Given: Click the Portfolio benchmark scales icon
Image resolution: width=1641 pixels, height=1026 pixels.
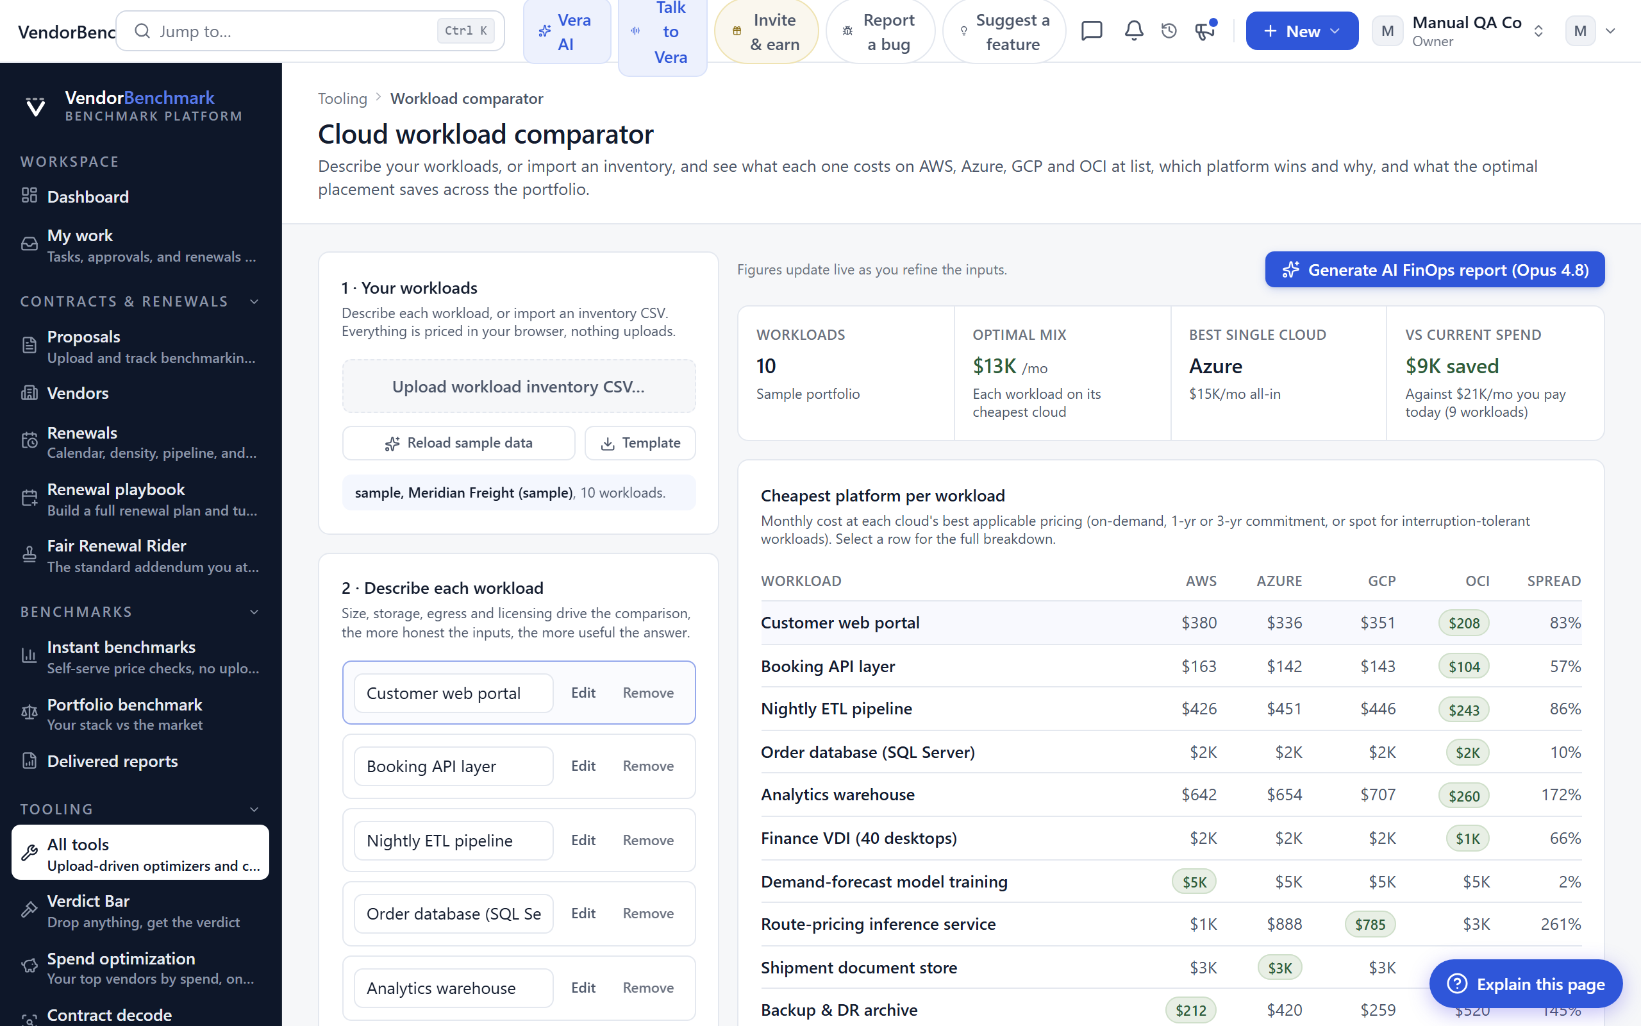Looking at the screenshot, I should [29, 712].
